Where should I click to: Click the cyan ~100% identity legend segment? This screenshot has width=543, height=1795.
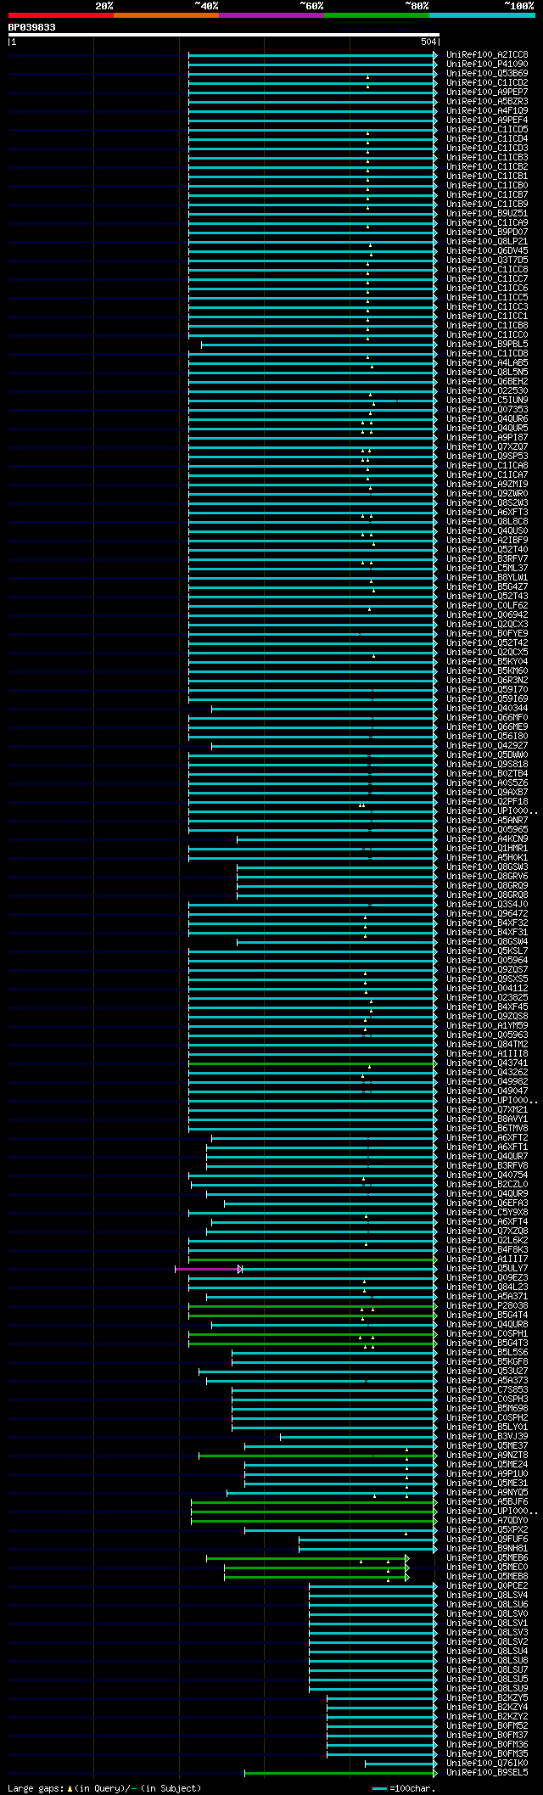(482, 15)
